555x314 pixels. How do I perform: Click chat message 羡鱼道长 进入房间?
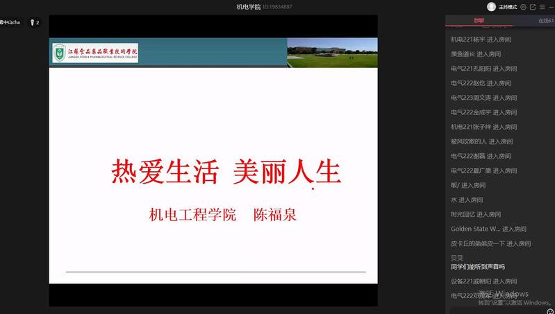tap(476, 54)
